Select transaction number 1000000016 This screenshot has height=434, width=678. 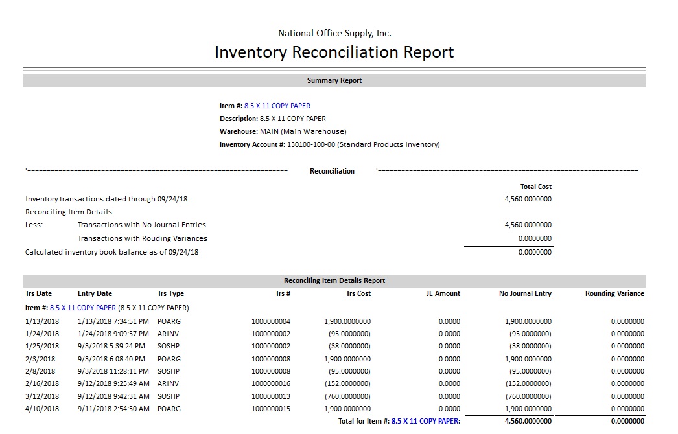click(x=271, y=383)
